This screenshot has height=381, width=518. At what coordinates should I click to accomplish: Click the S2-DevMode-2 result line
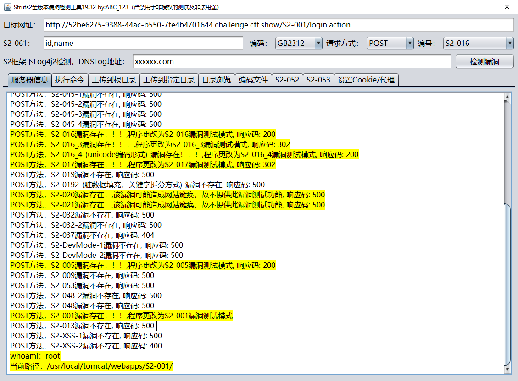coord(96,256)
